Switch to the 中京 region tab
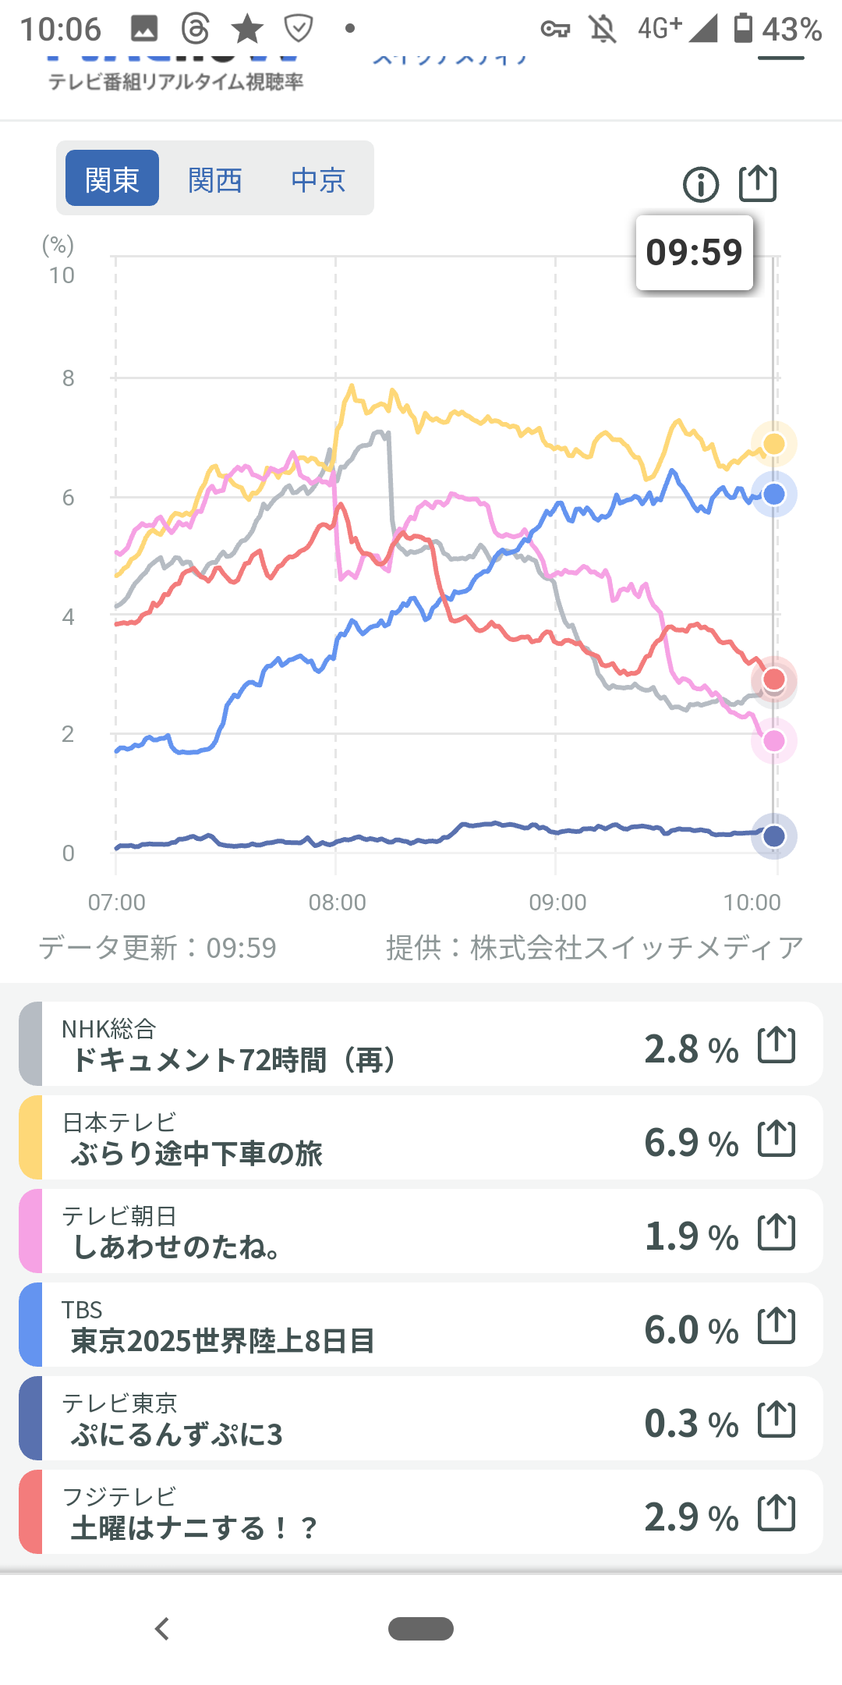 pyautogui.click(x=318, y=179)
